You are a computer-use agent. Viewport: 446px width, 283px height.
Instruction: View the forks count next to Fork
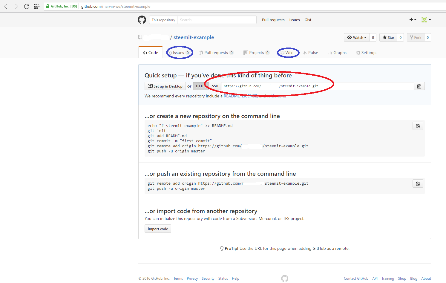pos(428,37)
